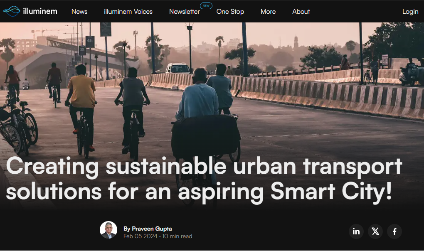Click the Login link
Viewport: 424px width, 251px height.
tap(410, 12)
